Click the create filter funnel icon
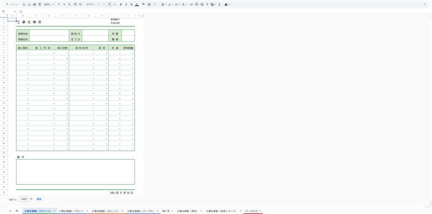This screenshot has height=214, width=432. click(207, 4)
